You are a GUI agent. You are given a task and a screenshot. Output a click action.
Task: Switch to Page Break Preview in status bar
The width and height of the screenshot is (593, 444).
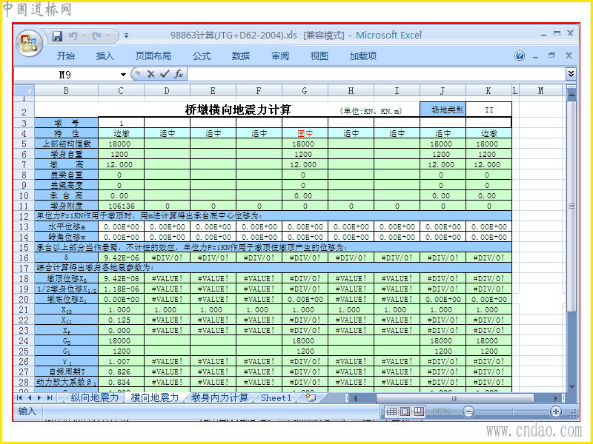coord(418,411)
